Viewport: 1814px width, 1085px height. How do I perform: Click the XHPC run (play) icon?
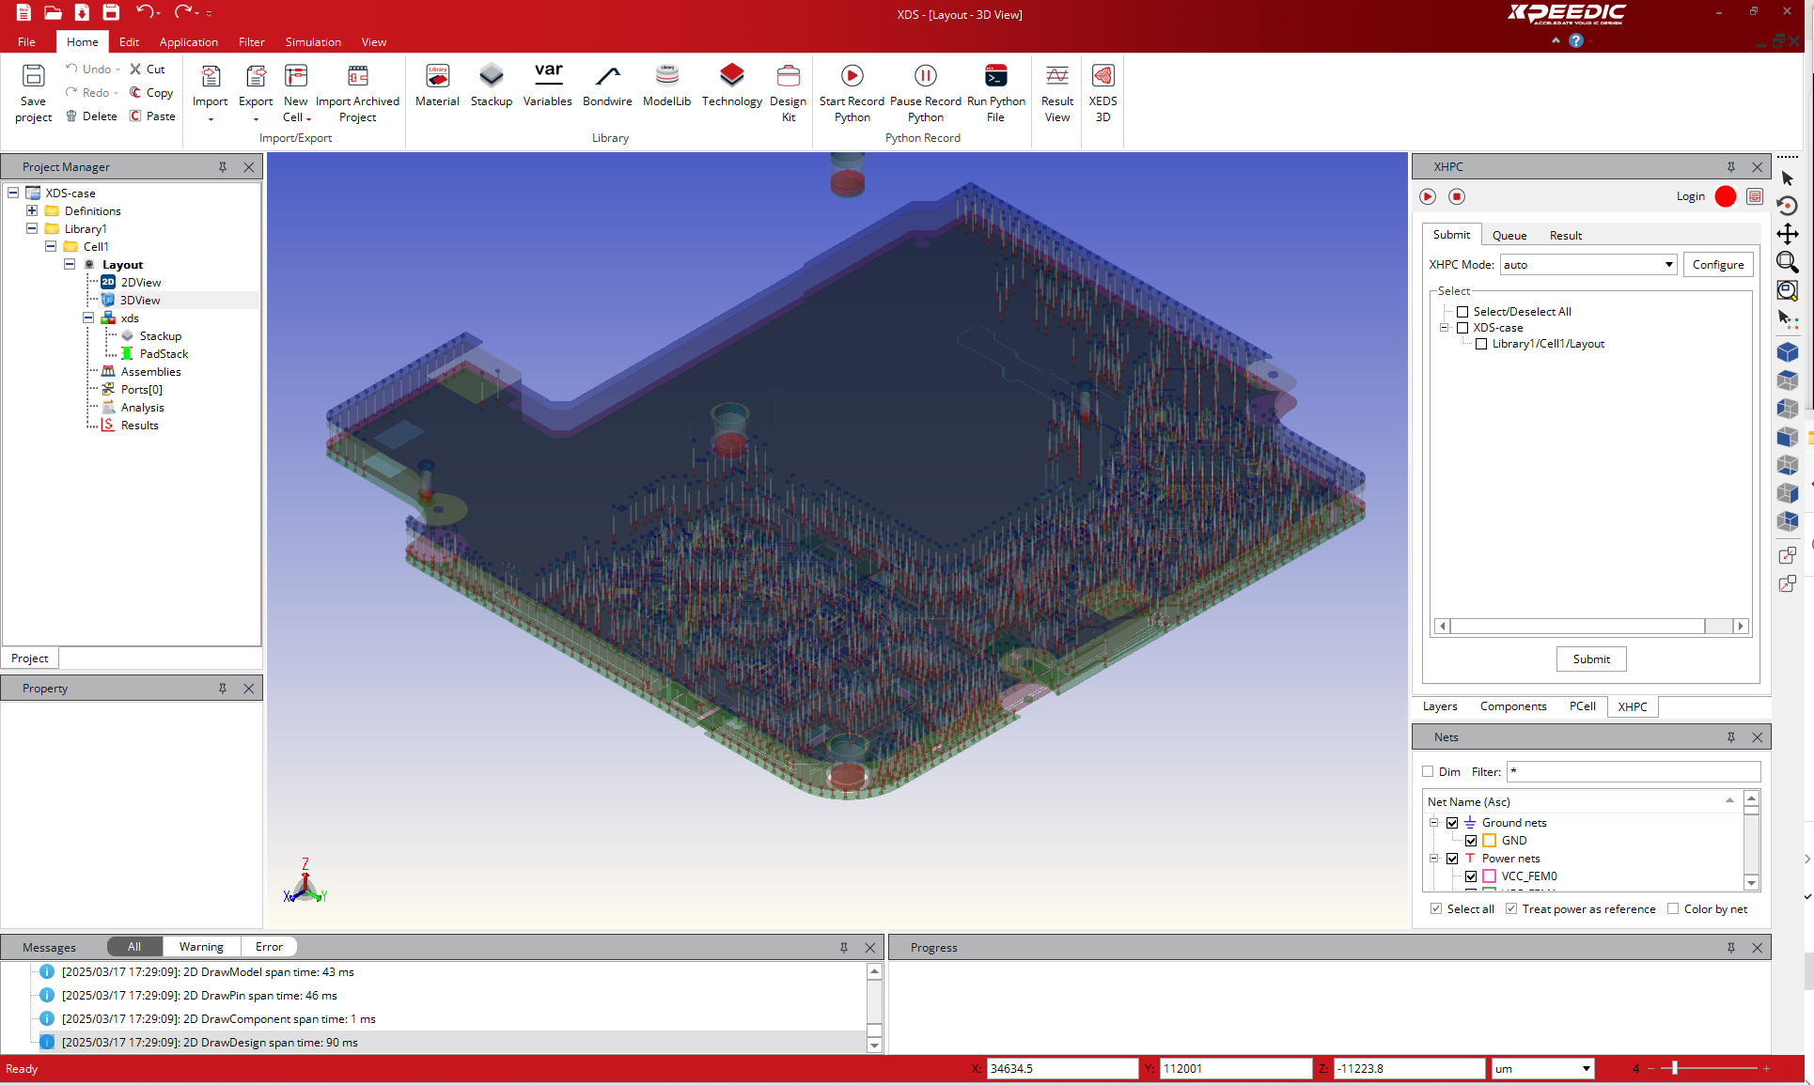[x=1428, y=196]
